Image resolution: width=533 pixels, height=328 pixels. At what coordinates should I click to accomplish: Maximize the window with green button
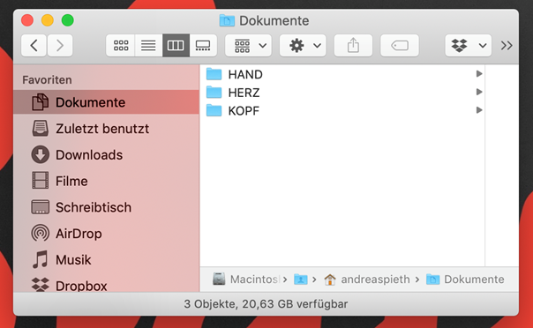tap(68, 20)
